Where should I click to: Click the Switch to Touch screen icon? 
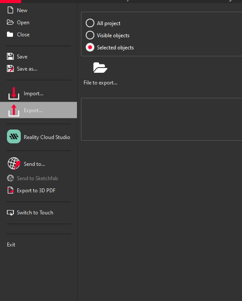click(x=10, y=213)
